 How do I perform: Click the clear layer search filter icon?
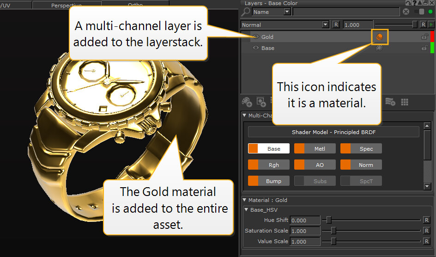coord(406,12)
